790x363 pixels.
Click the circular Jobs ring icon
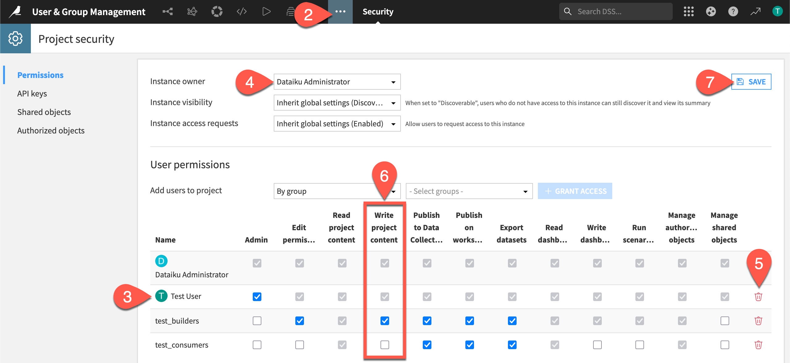(217, 12)
